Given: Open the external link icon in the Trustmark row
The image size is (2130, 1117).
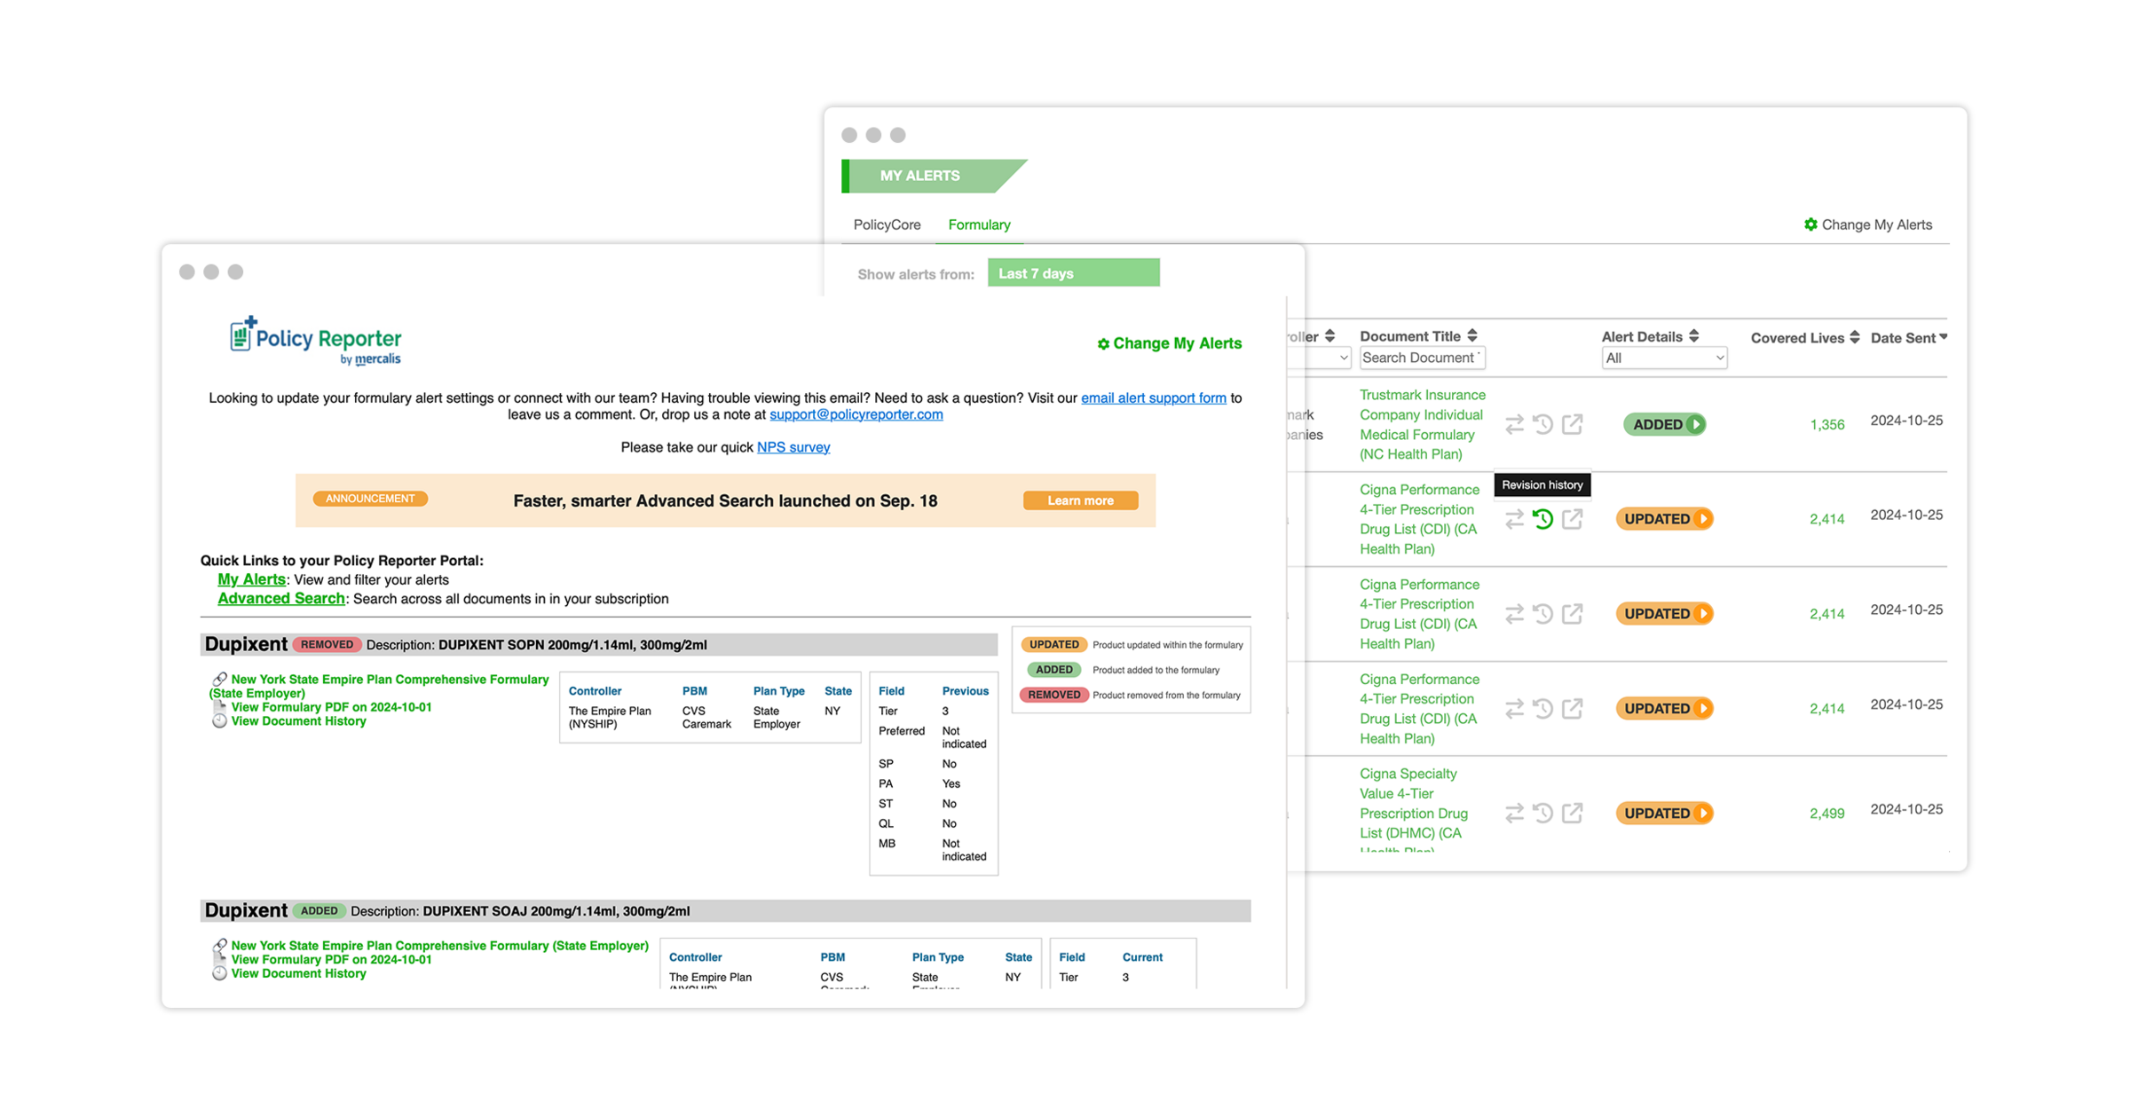Looking at the screenshot, I should (x=1572, y=425).
